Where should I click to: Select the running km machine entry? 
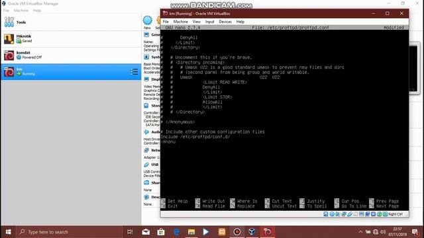point(71,72)
